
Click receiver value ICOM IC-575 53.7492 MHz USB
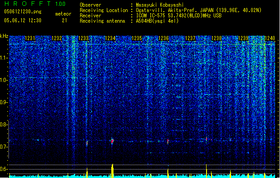(179, 16)
